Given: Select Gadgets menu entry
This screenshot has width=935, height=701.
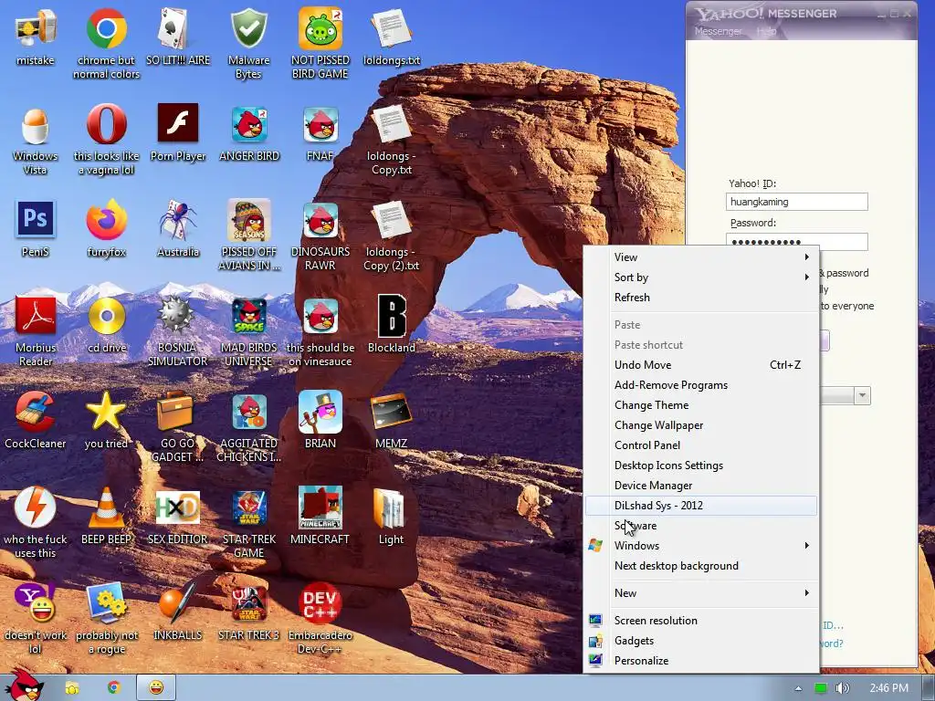Looking at the screenshot, I should (x=701, y=641).
